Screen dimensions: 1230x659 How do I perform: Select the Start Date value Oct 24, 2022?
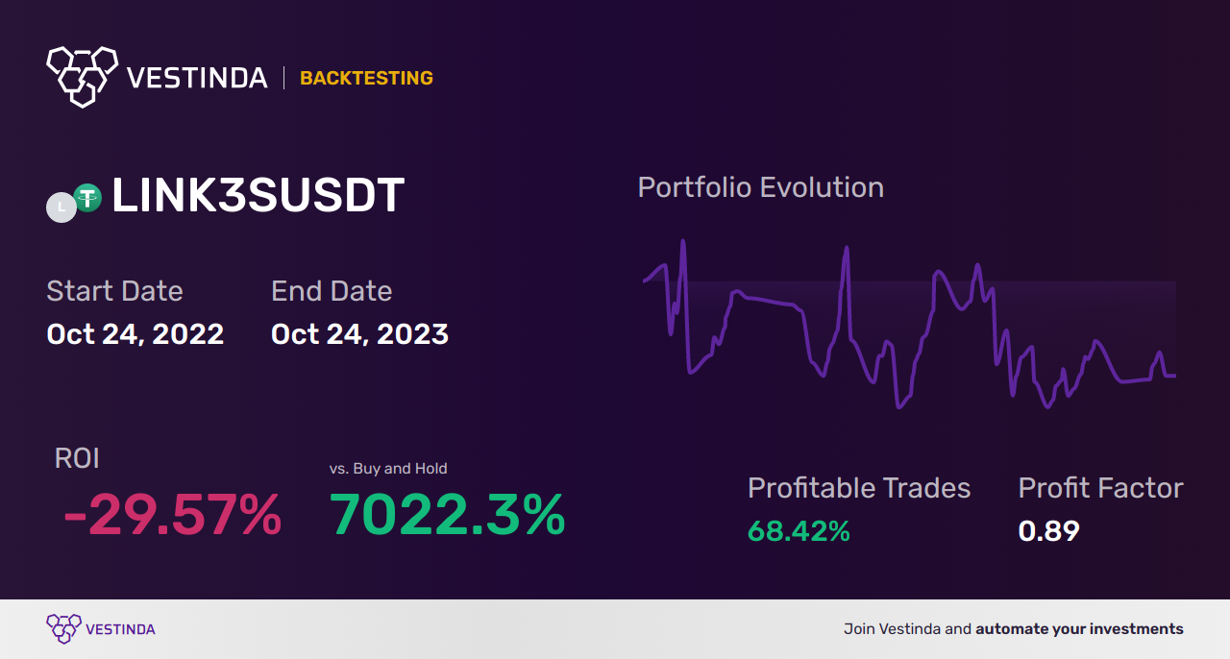[x=135, y=333]
